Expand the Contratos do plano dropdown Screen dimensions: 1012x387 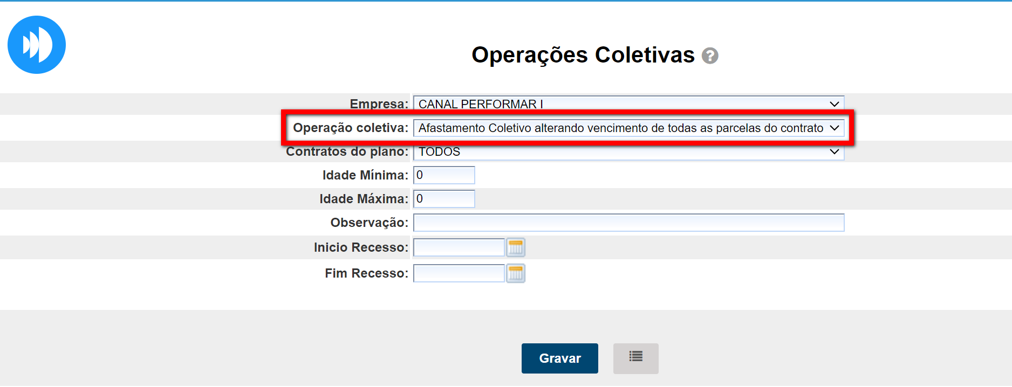[x=628, y=152]
